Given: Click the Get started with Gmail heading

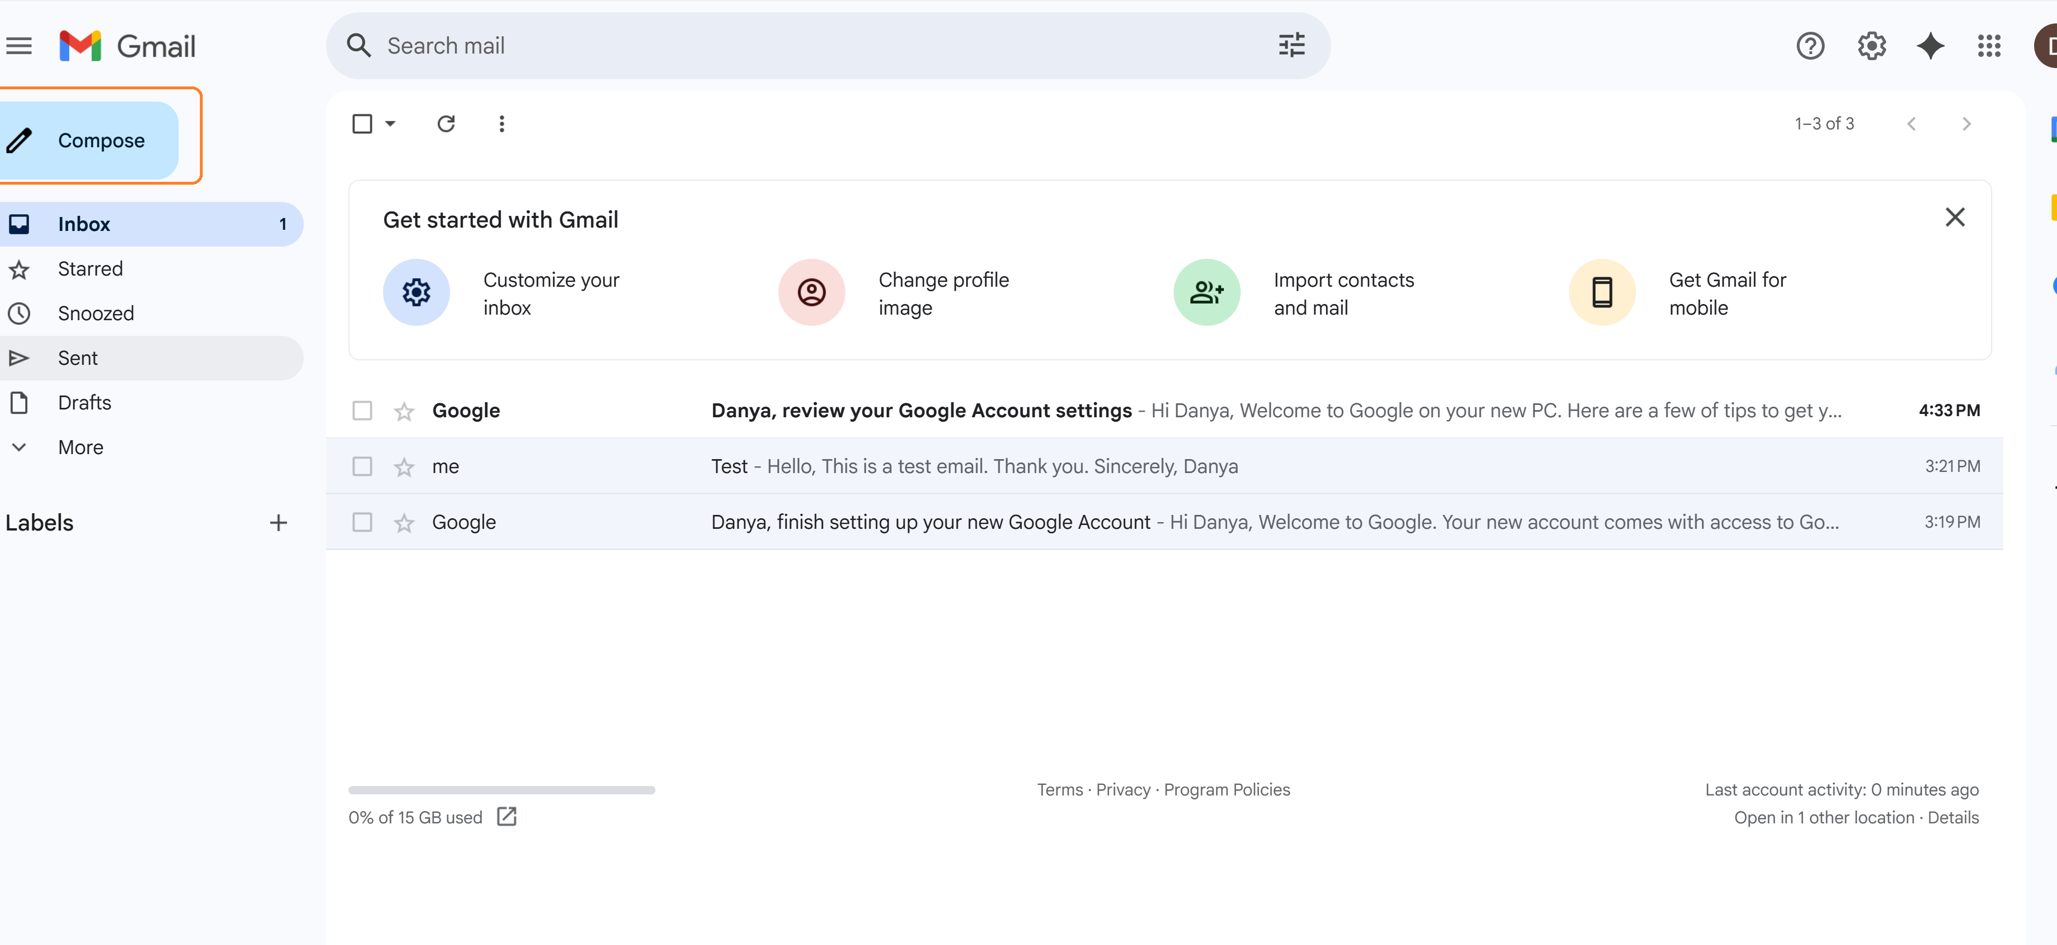Looking at the screenshot, I should click(x=501, y=220).
